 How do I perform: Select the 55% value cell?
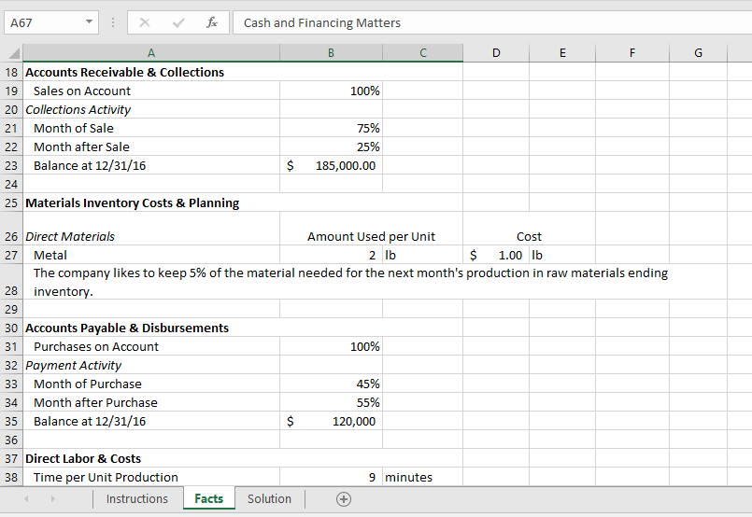point(331,402)
